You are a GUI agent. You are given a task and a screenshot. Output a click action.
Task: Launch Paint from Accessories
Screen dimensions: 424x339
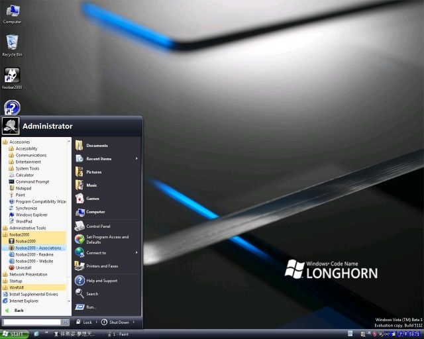click(17, 195)
